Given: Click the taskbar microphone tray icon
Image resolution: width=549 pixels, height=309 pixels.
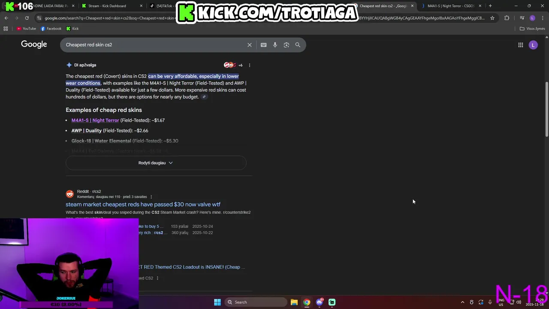Looking at the screenshot, I should click(490, 302).
